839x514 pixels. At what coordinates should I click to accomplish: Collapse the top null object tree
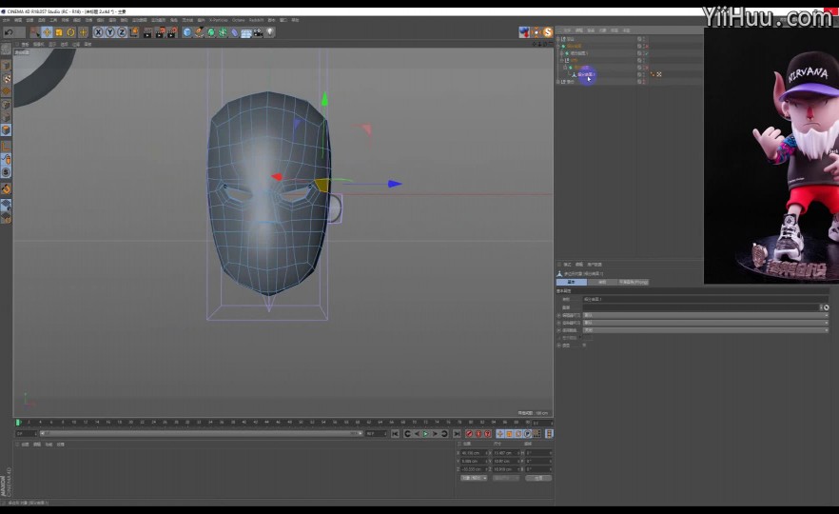point(558,39)
